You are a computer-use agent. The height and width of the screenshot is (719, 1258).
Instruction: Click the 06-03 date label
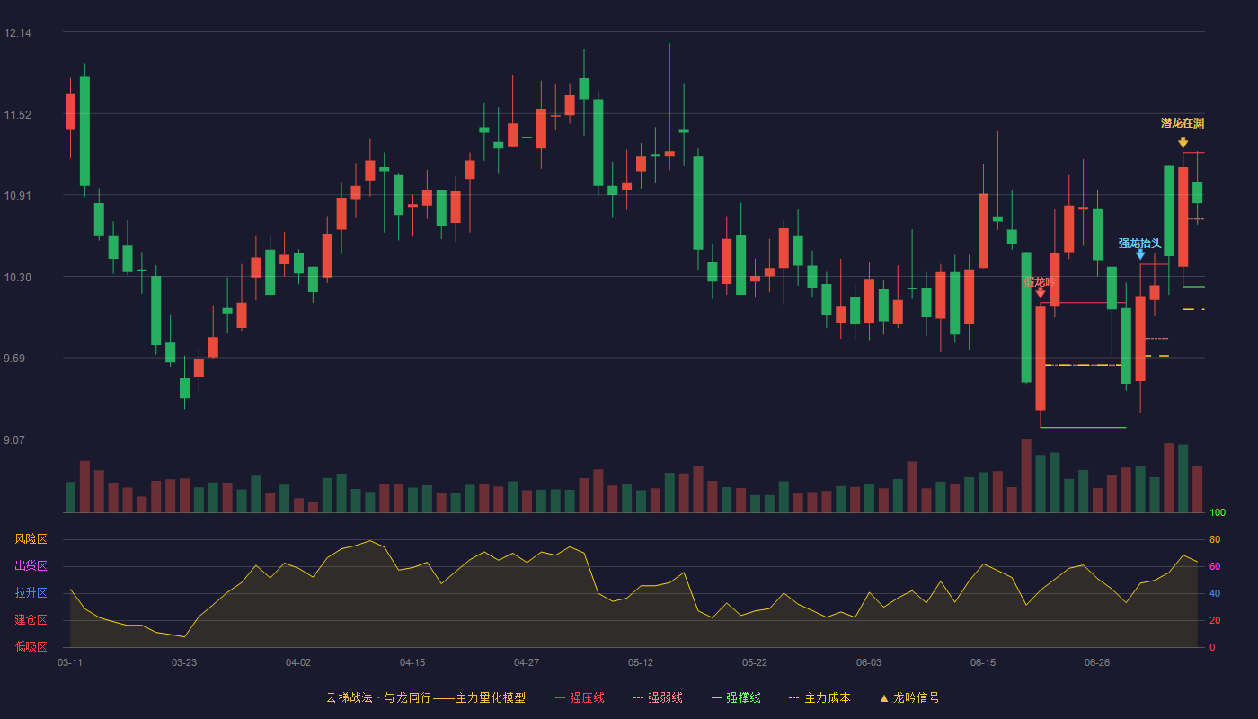point(869,662)
